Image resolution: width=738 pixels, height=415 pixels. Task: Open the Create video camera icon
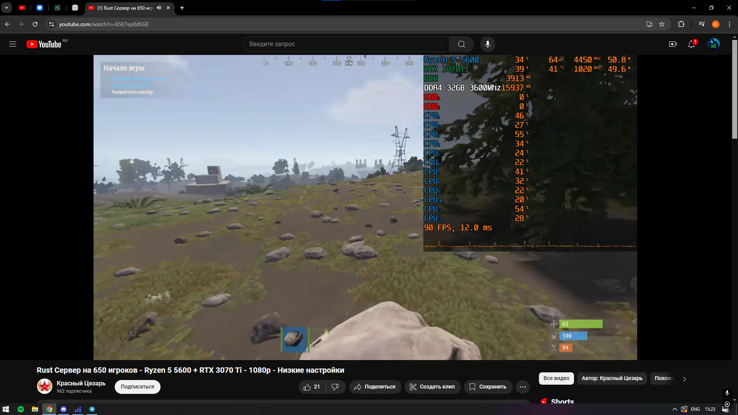click(x=673, y=44)
